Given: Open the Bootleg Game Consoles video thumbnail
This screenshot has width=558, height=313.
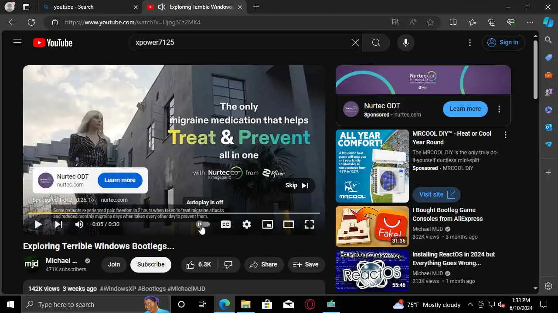Looking at the screenshot, I should pos(372,226).
